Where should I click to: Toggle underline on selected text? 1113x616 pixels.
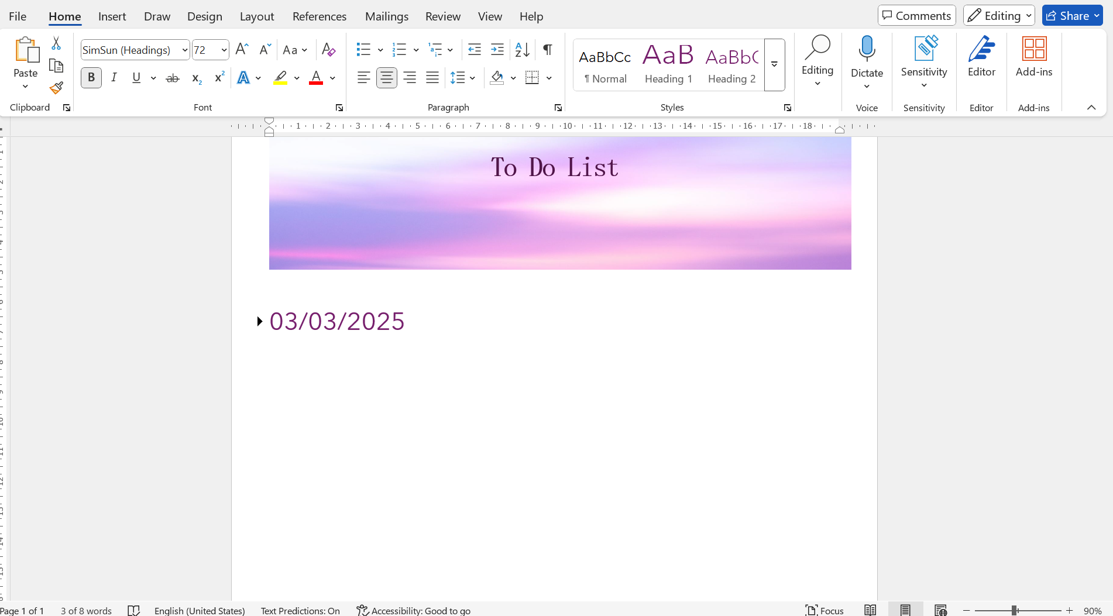pos(136,77)
